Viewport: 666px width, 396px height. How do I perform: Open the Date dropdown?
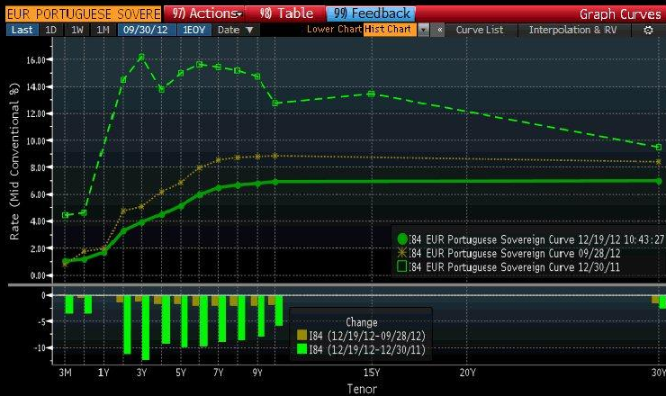[235, 30]
